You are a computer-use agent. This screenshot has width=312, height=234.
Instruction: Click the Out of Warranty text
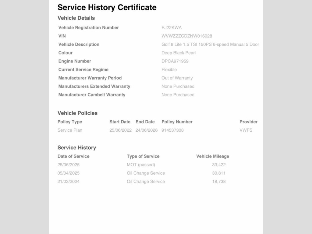pyautogui.click(x=177, y=78)
